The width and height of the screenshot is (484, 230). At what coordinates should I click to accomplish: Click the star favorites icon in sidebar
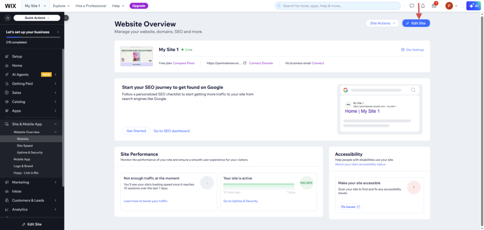7,17
